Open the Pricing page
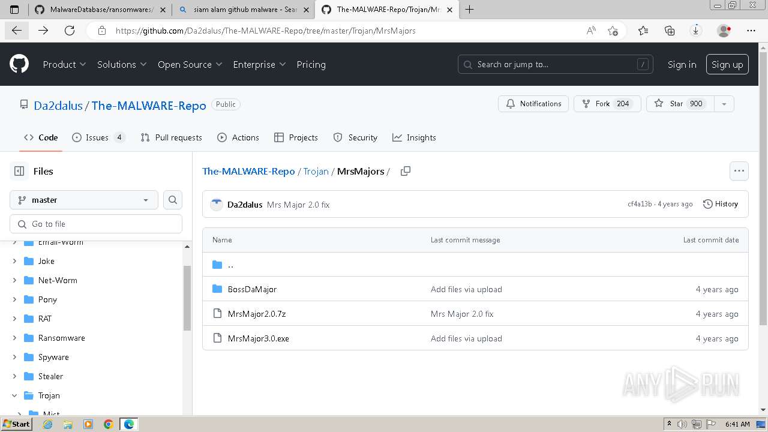 311,64
